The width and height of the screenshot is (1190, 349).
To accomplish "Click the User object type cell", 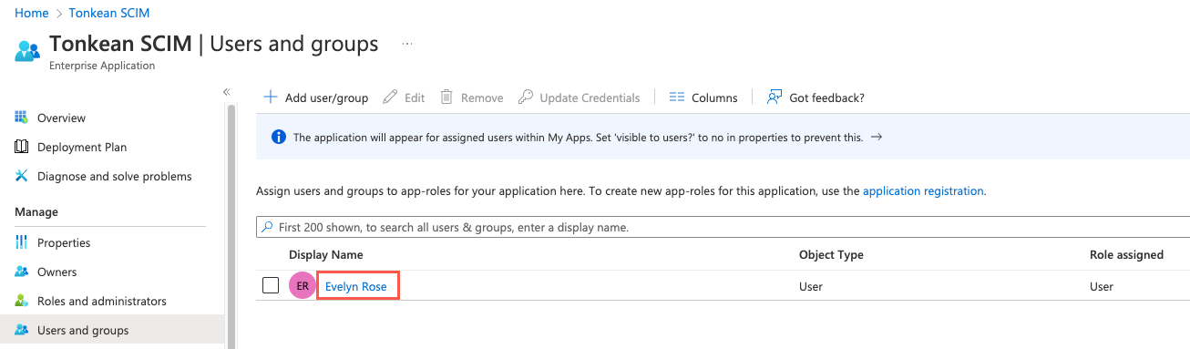I will coord(811,286).
